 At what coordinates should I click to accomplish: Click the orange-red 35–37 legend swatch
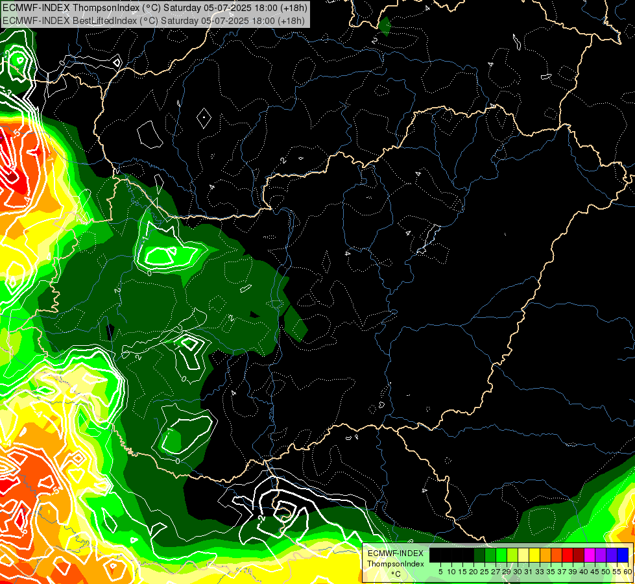point(557,555)
